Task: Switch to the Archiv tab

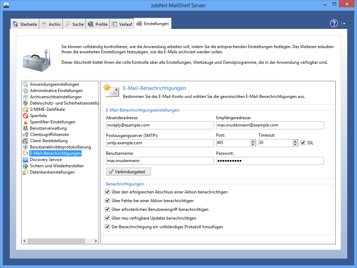Action: click(x=51, y=24)
